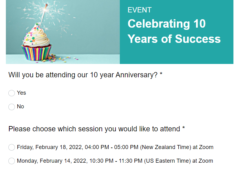Click the "No" option label text
This screenshot has width=239, height=172.
pos(20,106)
